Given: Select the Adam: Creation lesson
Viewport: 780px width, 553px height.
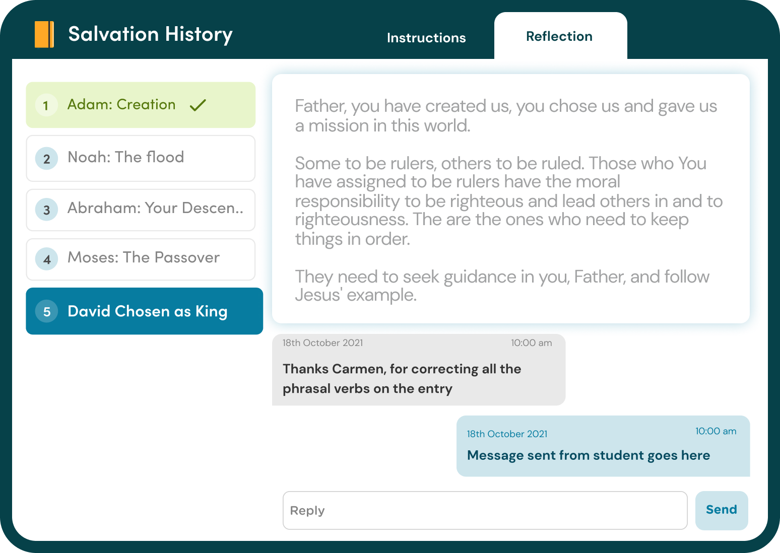Looking at the screenshot, I should [121, 105].
